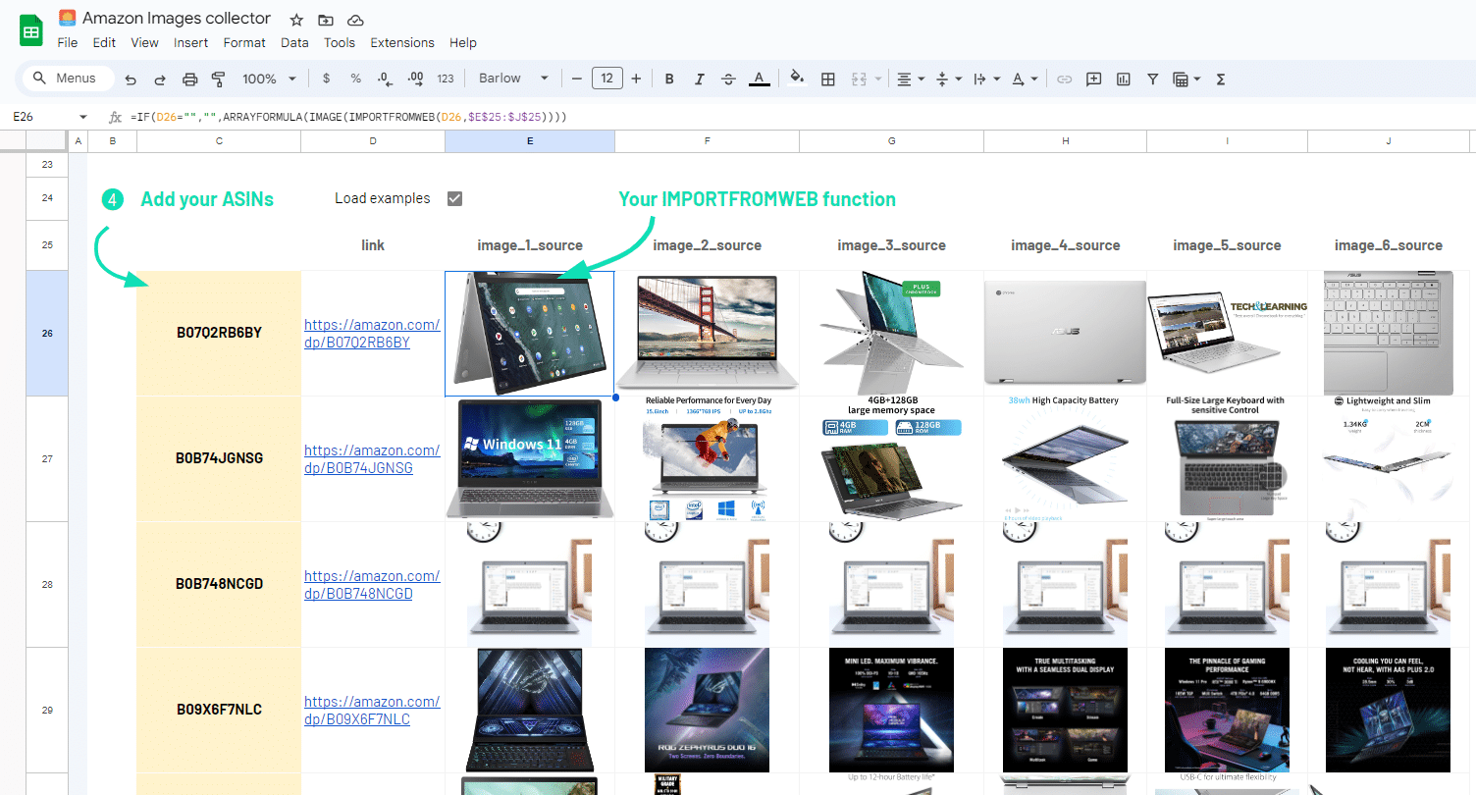Click the font size input field
The height and width of the screenshot is (795, 1476).
[x=606, y=79]
